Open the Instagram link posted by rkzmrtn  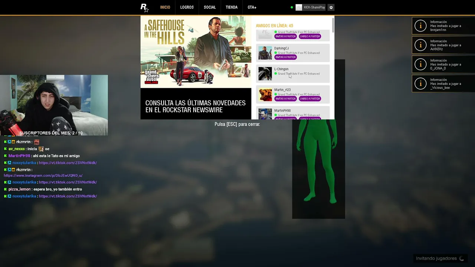(43, 175)
